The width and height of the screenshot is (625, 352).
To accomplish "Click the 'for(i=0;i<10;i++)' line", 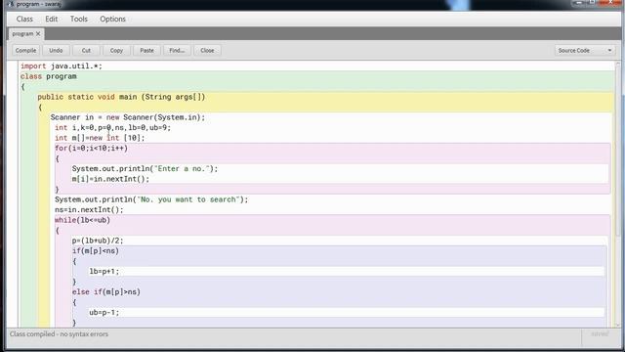I will pos(91,148).
